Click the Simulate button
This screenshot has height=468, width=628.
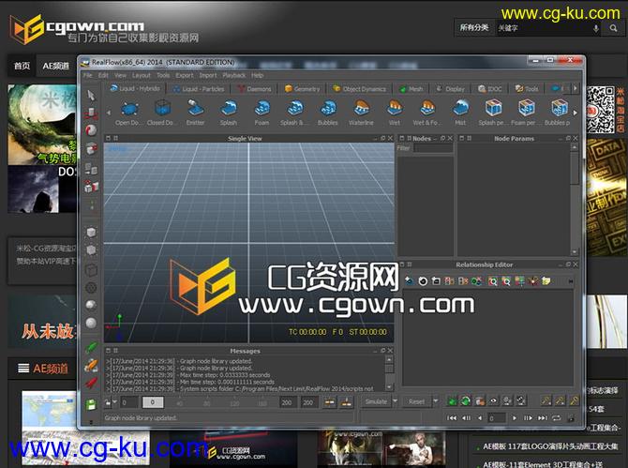coord(376,401)
